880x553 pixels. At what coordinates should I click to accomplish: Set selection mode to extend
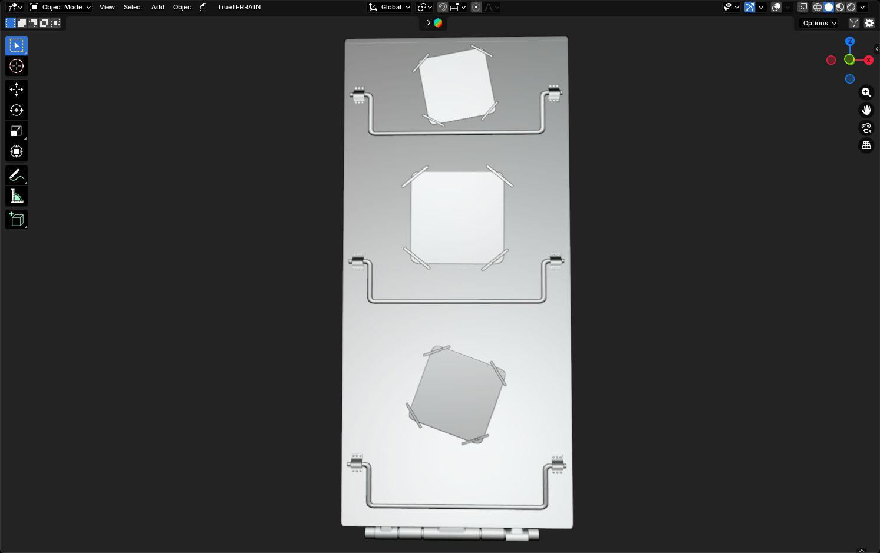tap(22, 23)
